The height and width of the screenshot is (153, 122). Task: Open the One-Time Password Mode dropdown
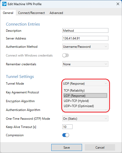(x=85, y=118)
